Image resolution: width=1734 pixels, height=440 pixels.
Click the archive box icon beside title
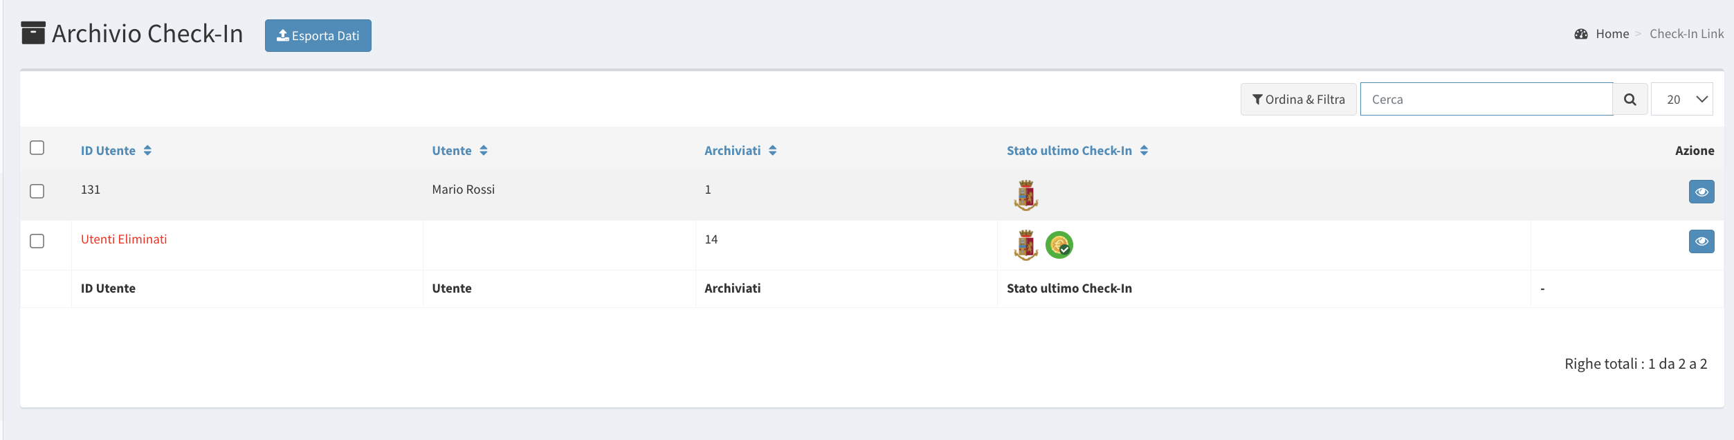point(33,33)
